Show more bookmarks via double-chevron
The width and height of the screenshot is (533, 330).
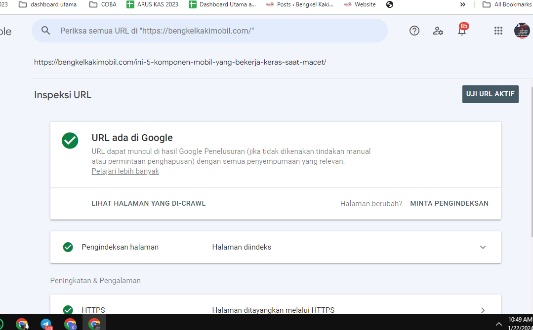click(462, 4)
